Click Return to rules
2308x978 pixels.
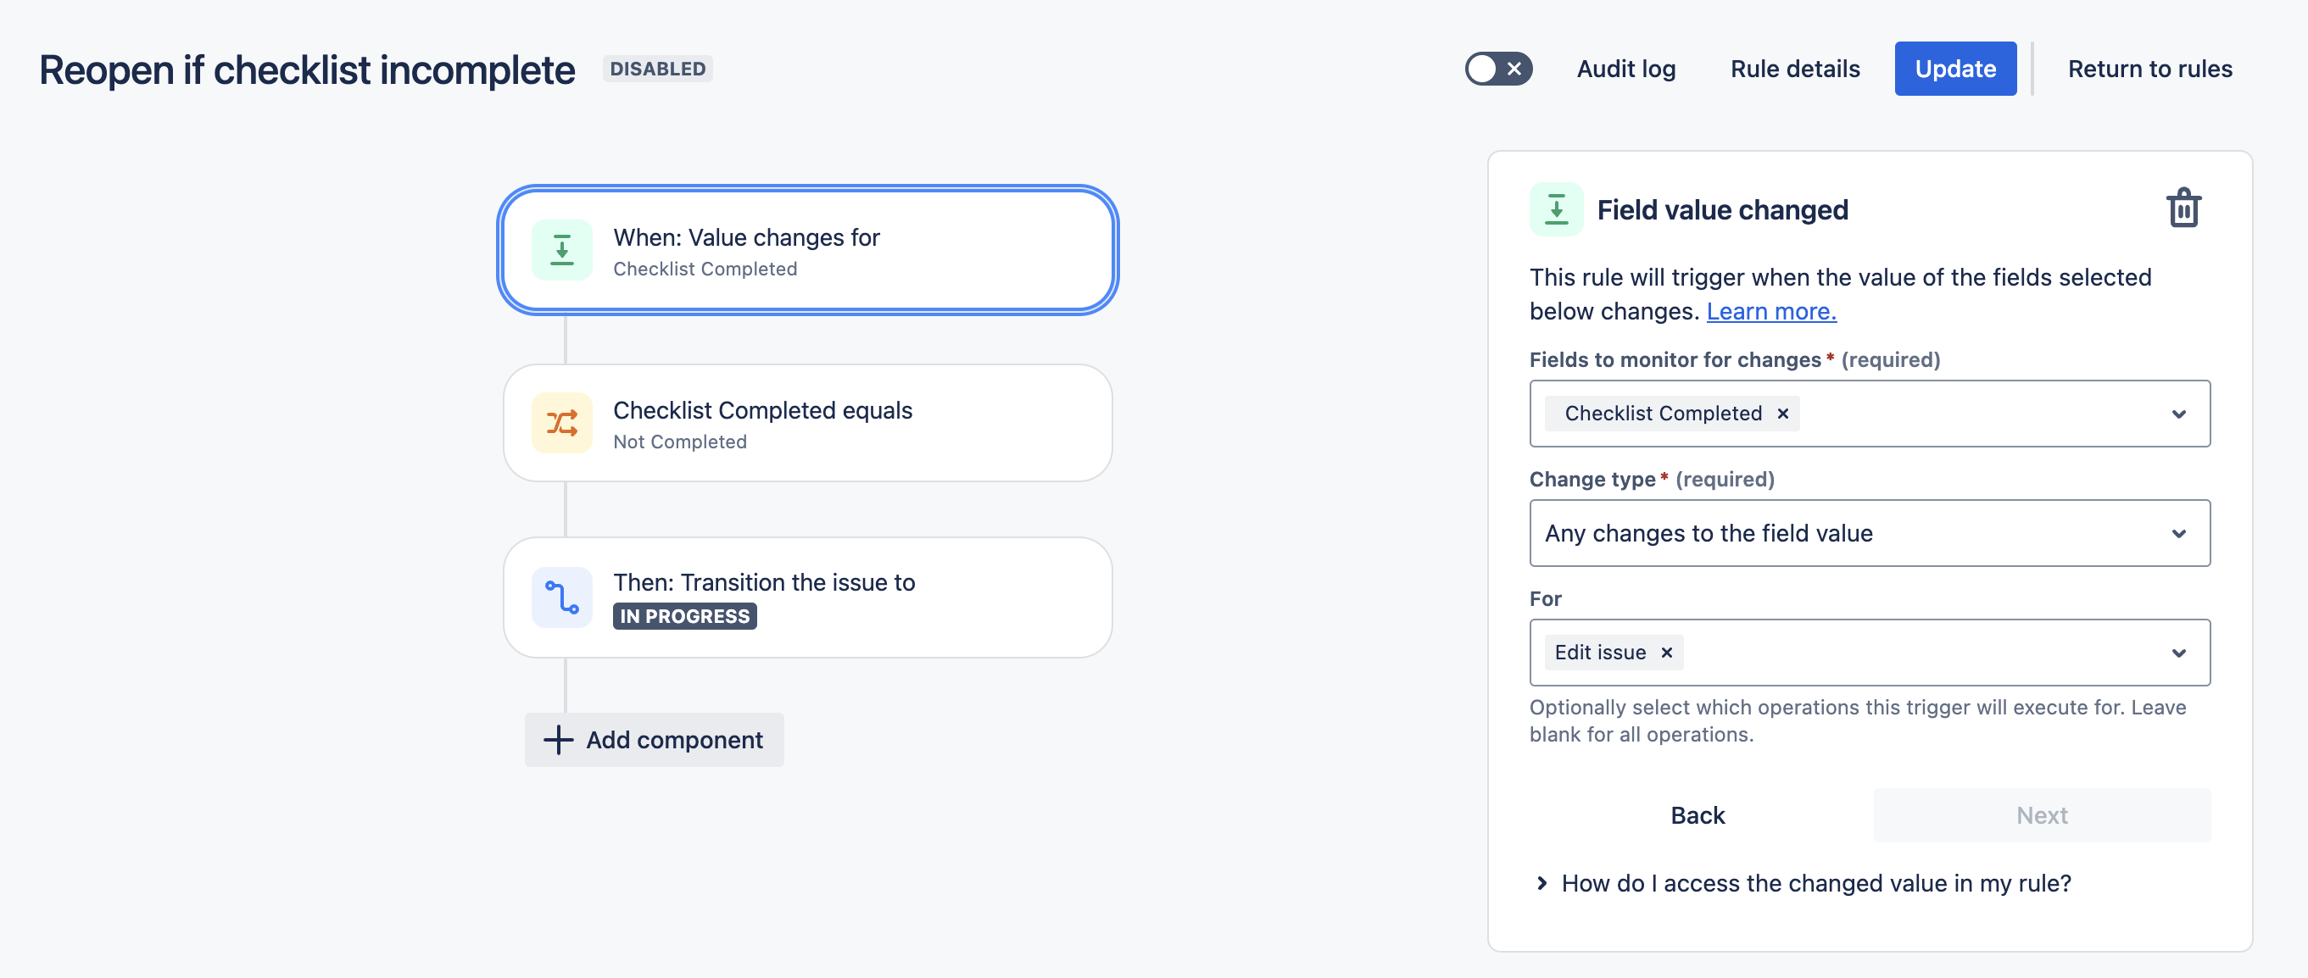(2149, 69)
